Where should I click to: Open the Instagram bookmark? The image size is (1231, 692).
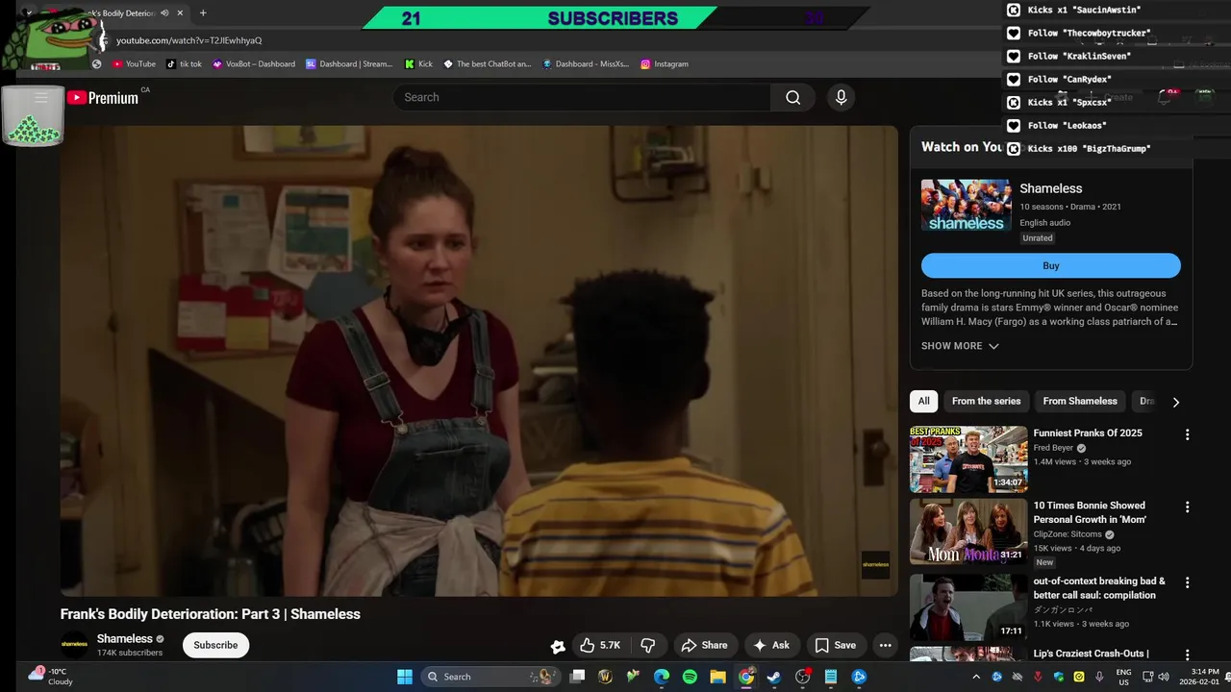pyautogui.click(x=665, y=63)
